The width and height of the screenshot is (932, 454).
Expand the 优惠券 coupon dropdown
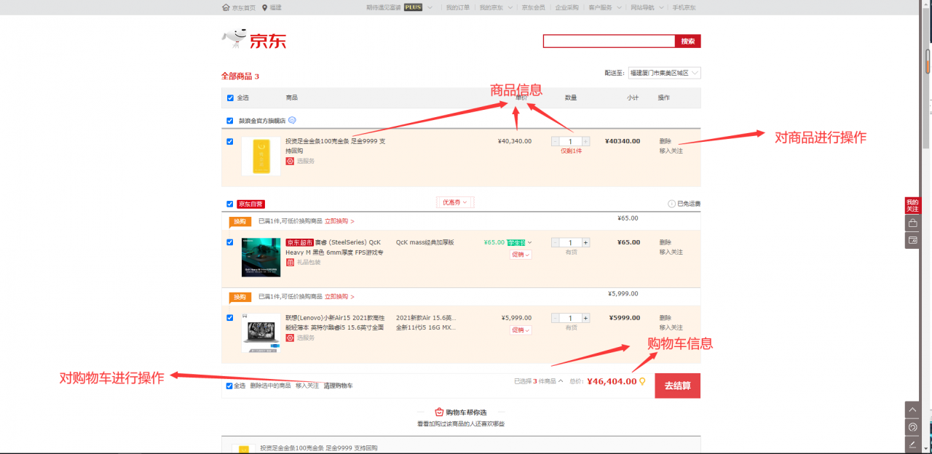tap(455, 202)
